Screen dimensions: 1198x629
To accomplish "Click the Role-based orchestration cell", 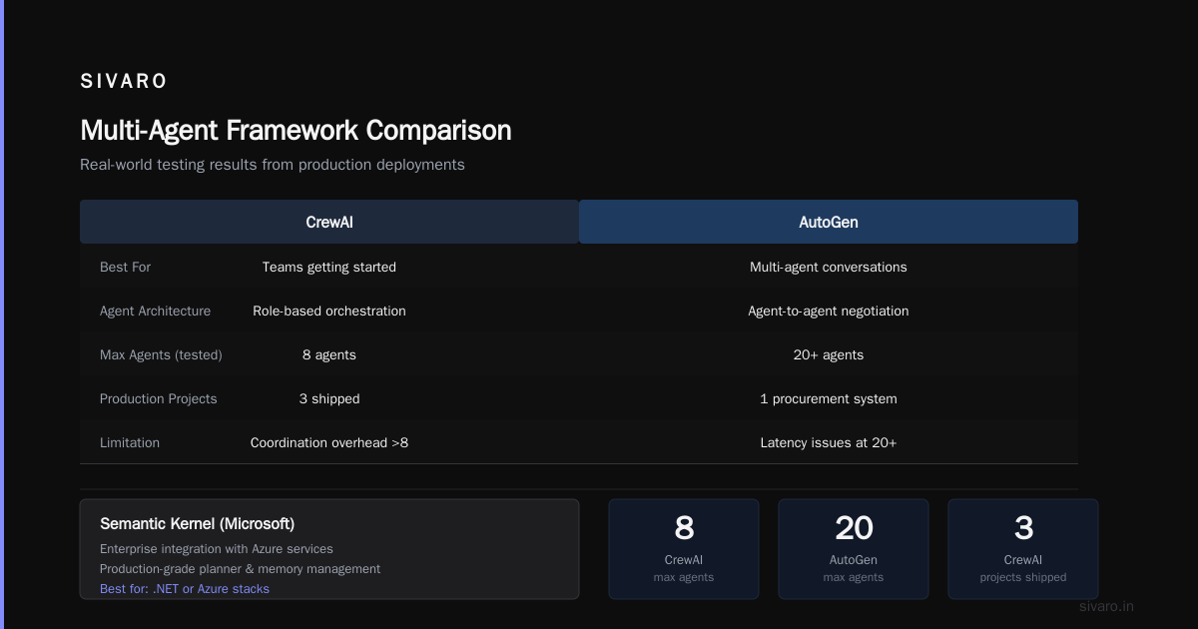I will pos(329,312).
